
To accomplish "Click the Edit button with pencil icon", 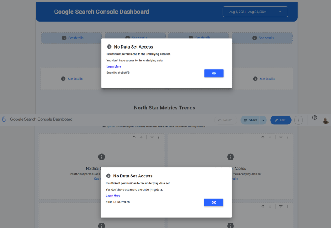I will pyautogui.click(x=281, y=120).
